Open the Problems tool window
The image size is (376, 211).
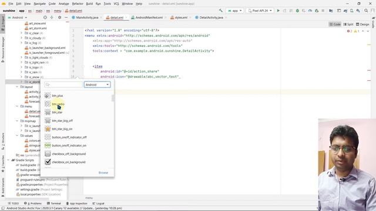tap(33, 203)
